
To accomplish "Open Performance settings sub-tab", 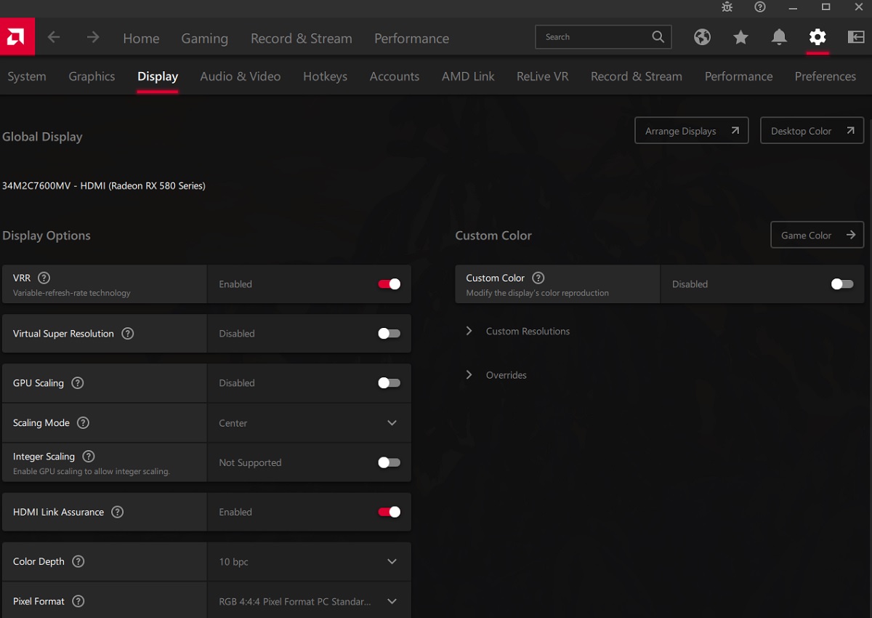I will [739, 76].
